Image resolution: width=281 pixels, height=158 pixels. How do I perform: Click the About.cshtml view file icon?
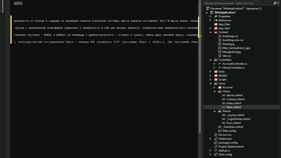[223, 95]
